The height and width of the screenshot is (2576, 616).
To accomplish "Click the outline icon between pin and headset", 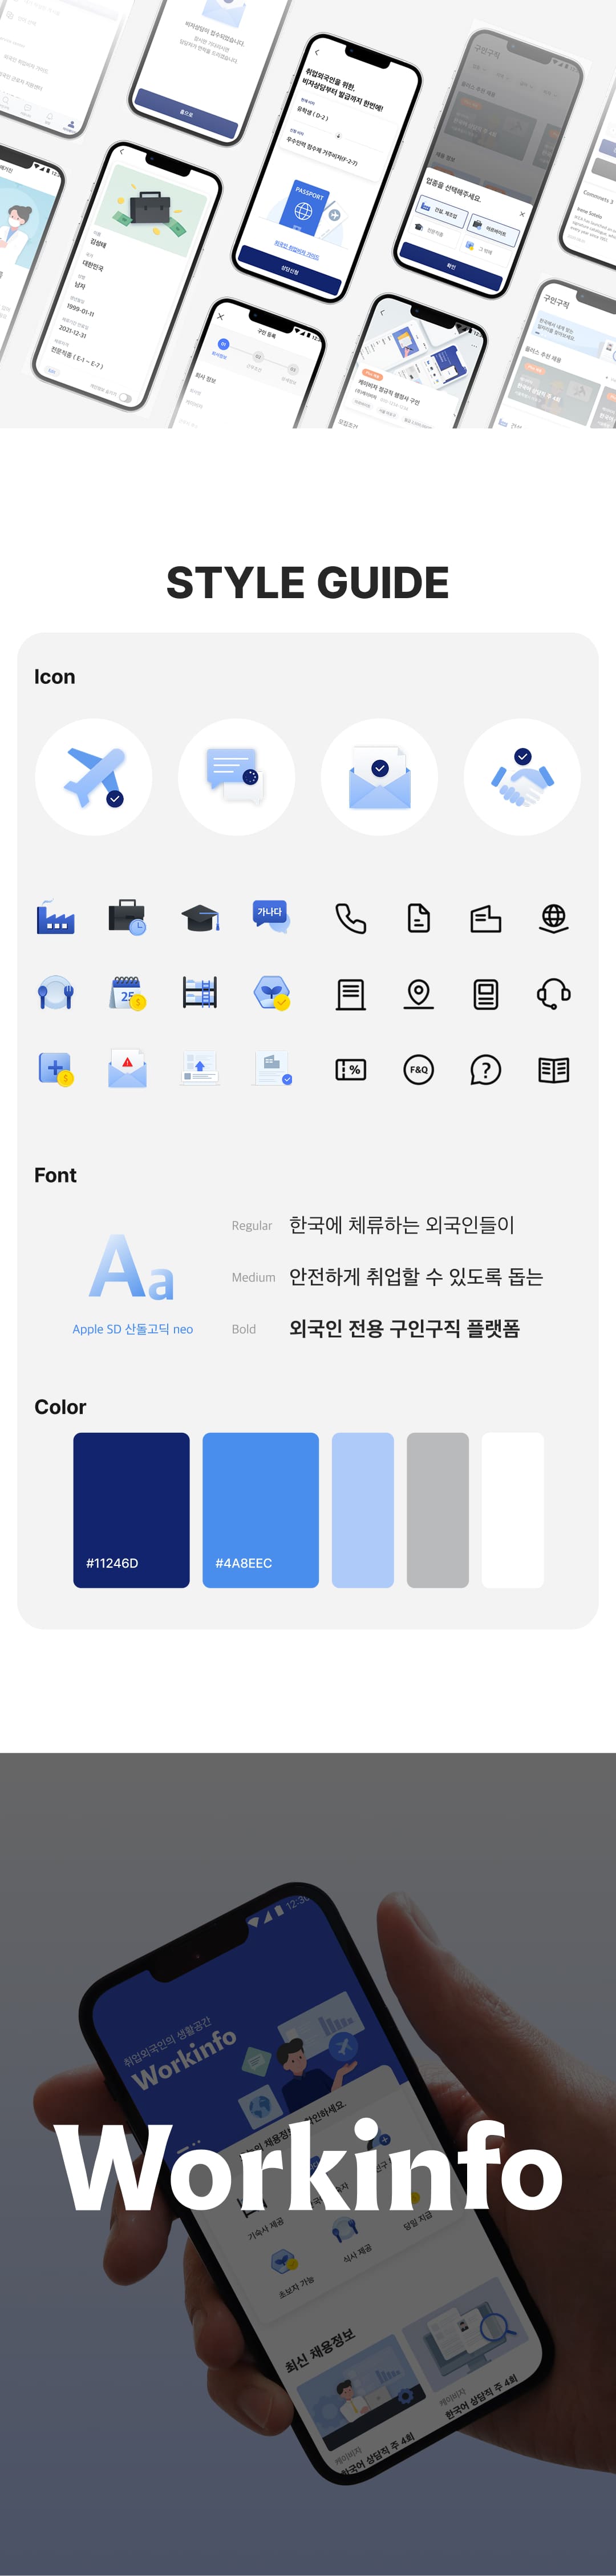I will pyautogui.click(x=486, y=994).
